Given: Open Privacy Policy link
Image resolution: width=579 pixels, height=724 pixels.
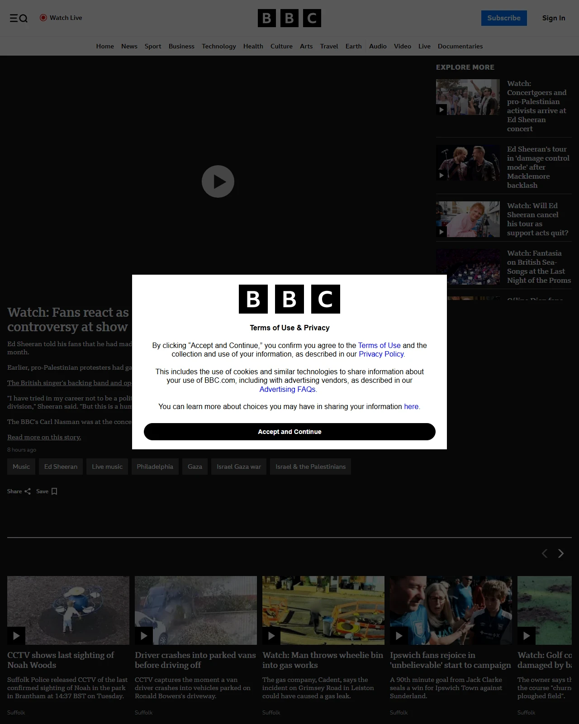Looking at the screenshot, I should (382, 354).
